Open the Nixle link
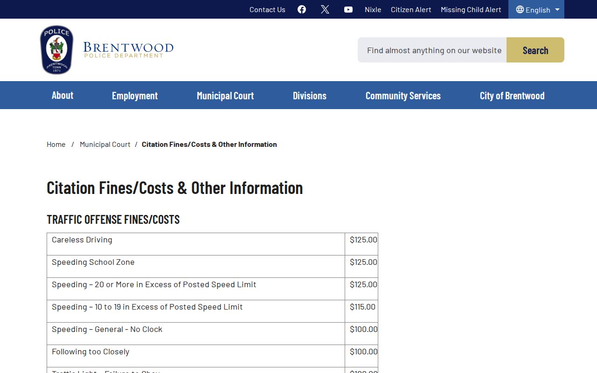The image size is (597, 373). tap(373, 9)
